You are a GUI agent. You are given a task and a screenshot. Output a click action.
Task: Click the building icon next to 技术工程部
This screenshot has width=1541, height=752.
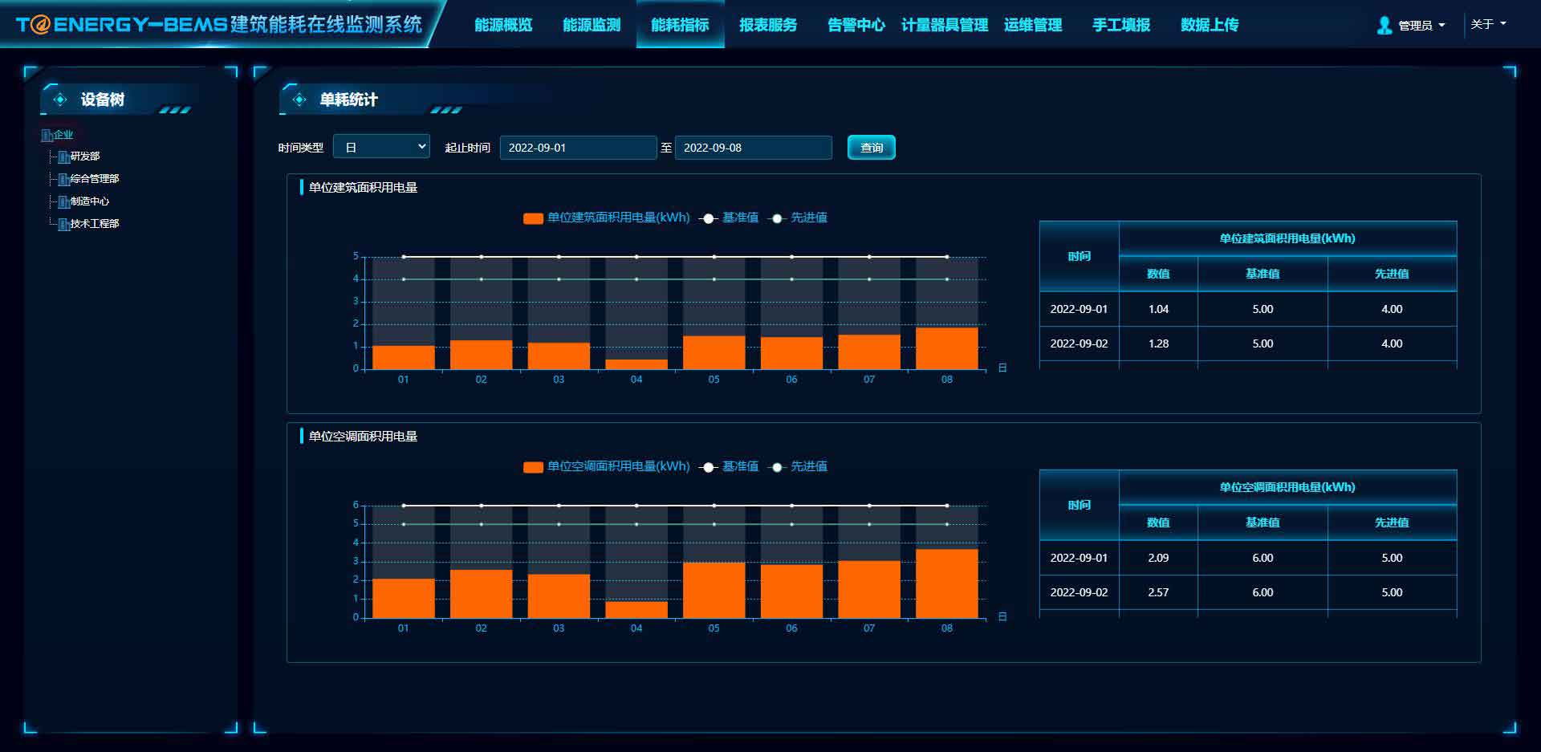pos(63,225)
